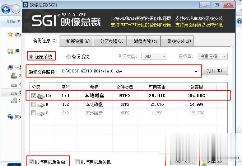
Task: Click the 1:2 sequence number cell
Action: (x=66, y=104)
